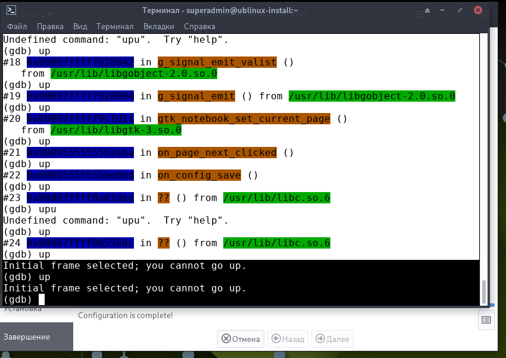Click the Отмена cancel button
This screenshot has height=358, width=506.
[241, 339]
